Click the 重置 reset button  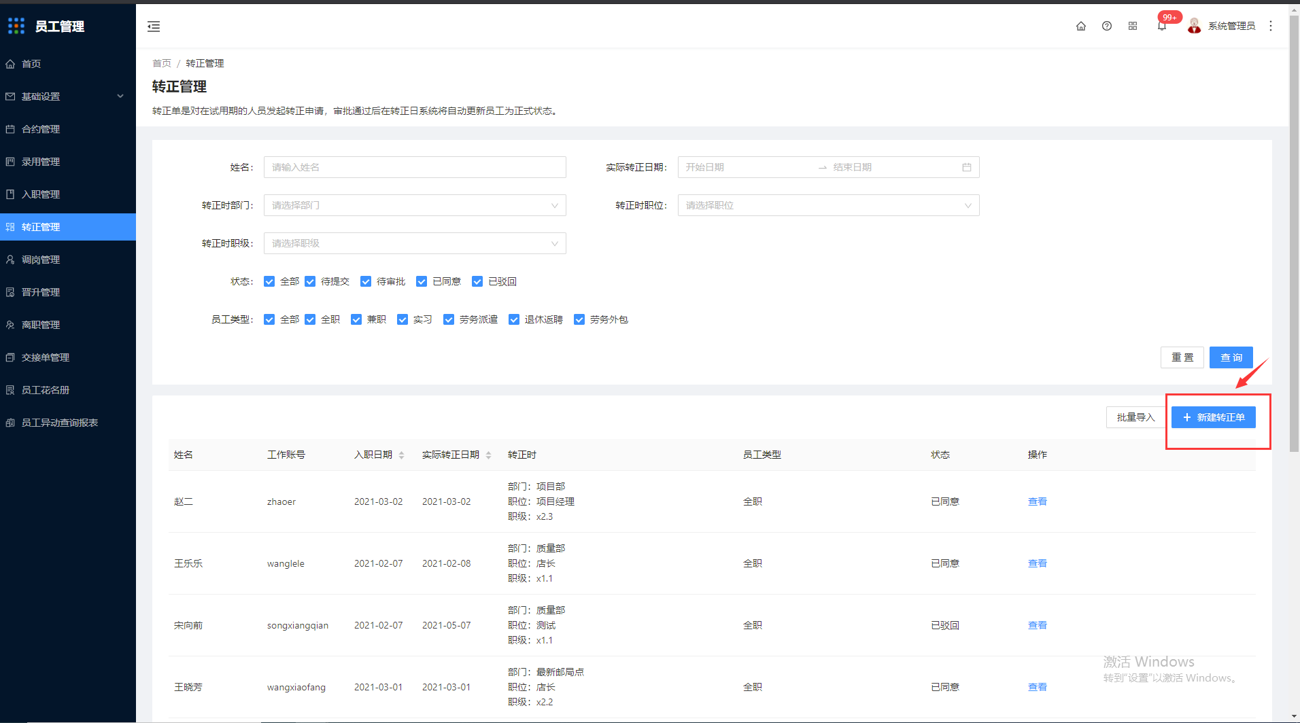(1182, 357)
